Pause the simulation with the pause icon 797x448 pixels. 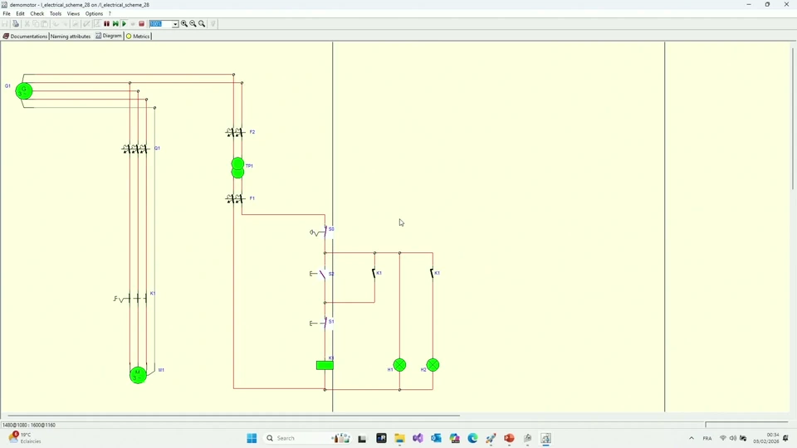107,24
